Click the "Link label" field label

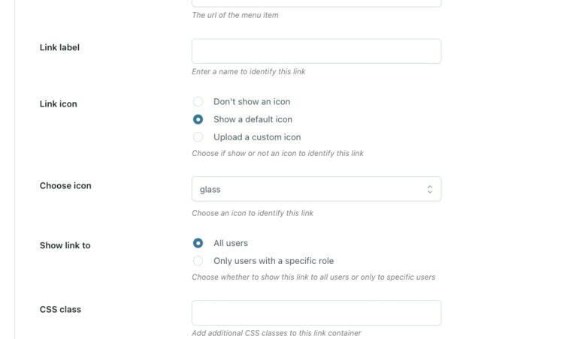click(59, 47)
